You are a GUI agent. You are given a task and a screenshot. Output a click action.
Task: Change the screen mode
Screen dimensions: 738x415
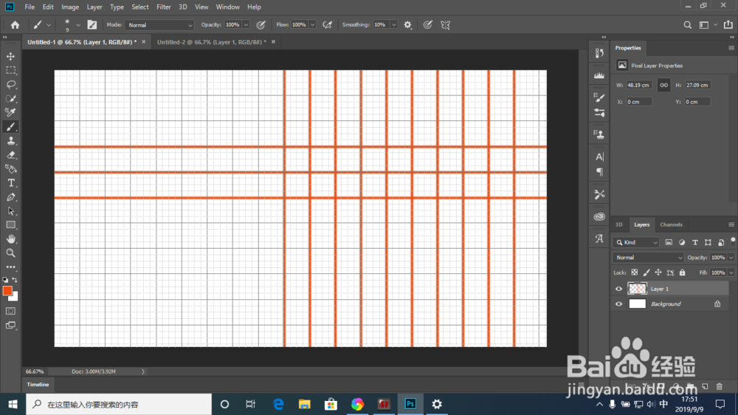click(x=10, y=326)
